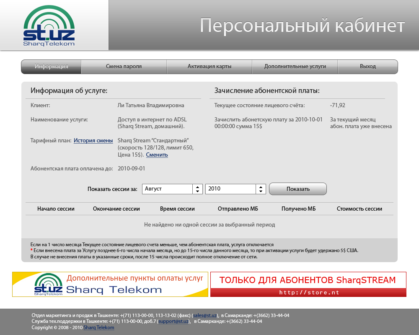Viewport: 419px width, 335px height.
Task: Click the sales@st.uz email link
Action: [x=205, y=315]
